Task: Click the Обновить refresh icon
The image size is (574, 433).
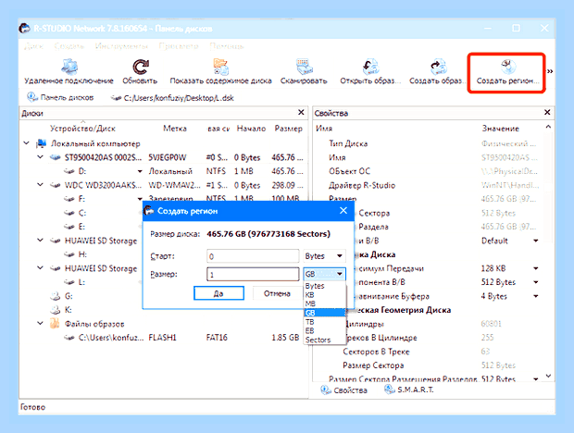Action: tap(140, 67)
